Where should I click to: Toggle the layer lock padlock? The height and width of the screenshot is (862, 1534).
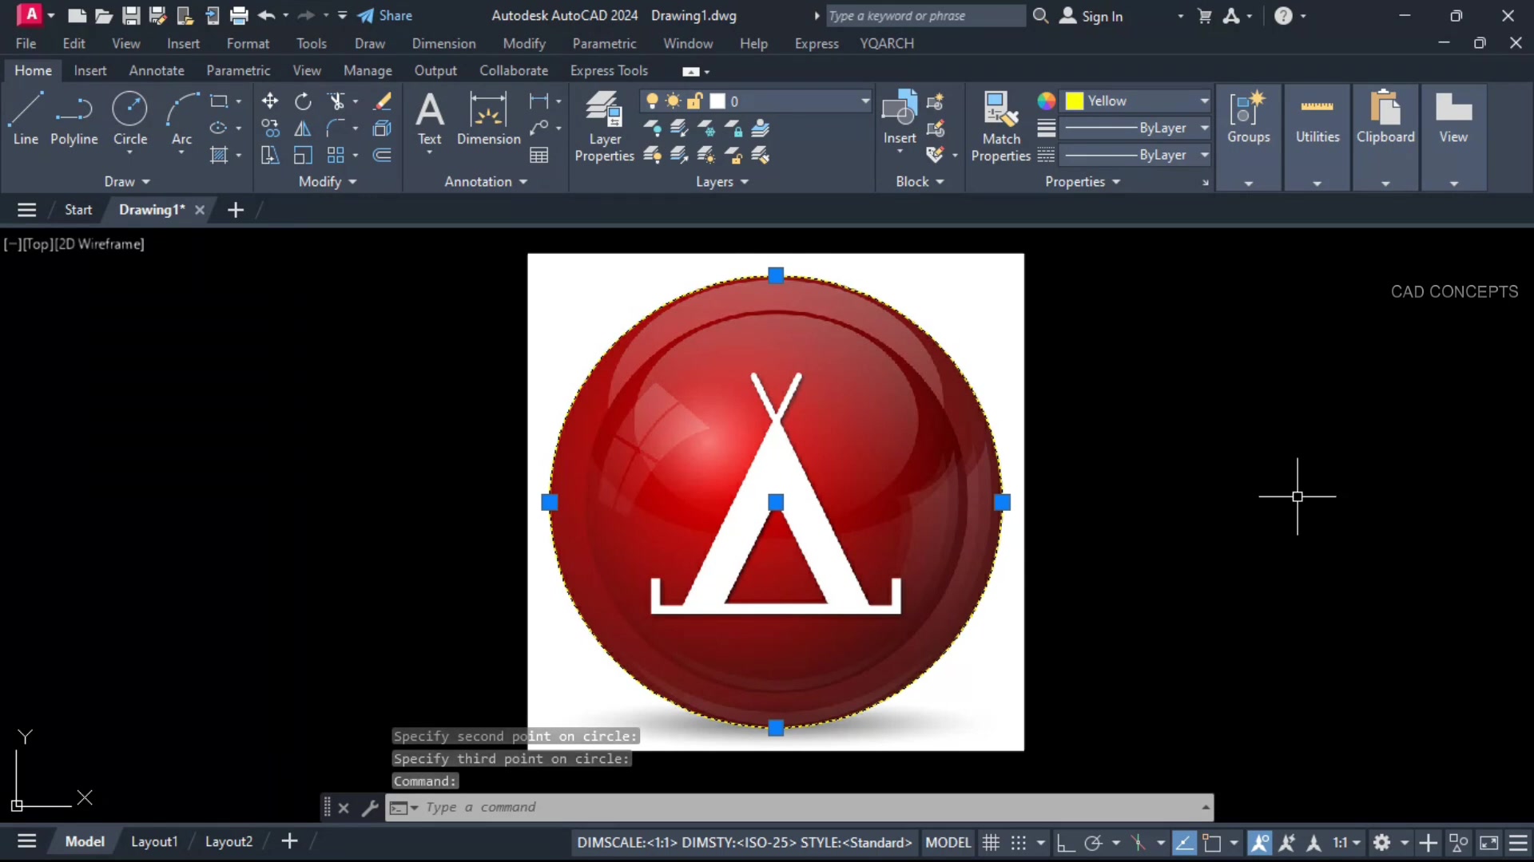click(695, 101)
